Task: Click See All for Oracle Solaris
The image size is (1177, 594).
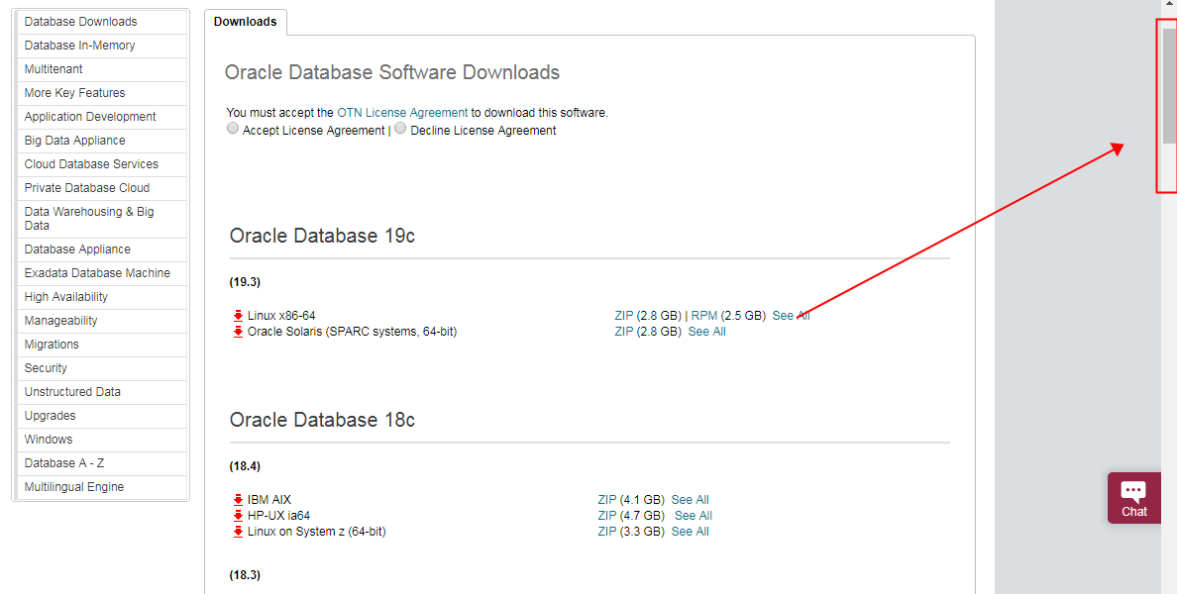Action: [707, 332]
